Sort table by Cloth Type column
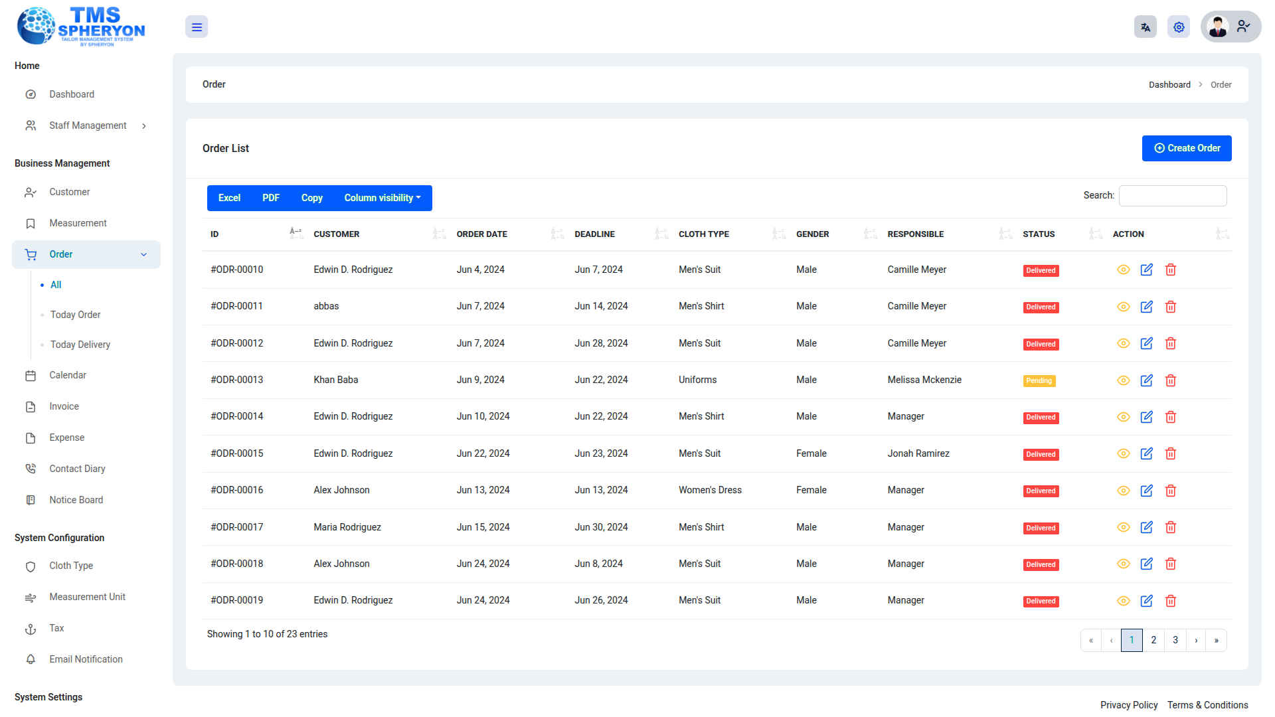Viewport: 1275px width, 717px height. tap(730, 234)
